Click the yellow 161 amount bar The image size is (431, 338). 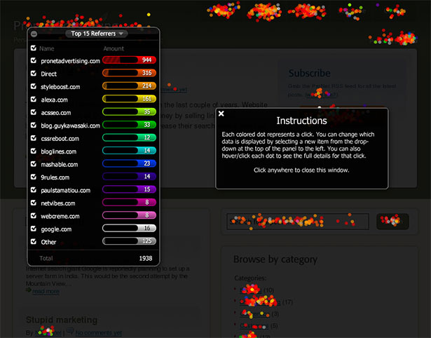tap(129, 99)
